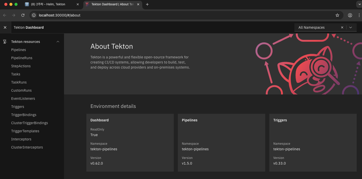The width and height of the screenshot is (362, 179).
Task: Click Triggers version v0.33.0
Action: point(279,163)
